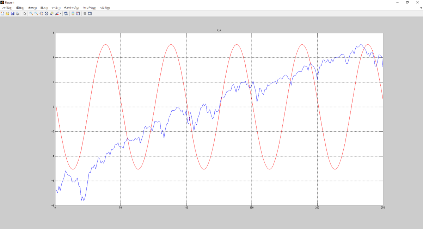Toggle the Insert Legend button
Image resolution: width=423 pixels, height=229 pixels.
78,13
